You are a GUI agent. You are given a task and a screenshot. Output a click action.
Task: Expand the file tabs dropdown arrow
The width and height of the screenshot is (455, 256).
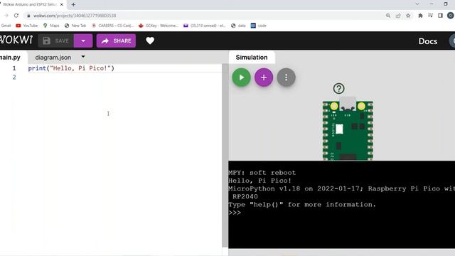(83, 57)
